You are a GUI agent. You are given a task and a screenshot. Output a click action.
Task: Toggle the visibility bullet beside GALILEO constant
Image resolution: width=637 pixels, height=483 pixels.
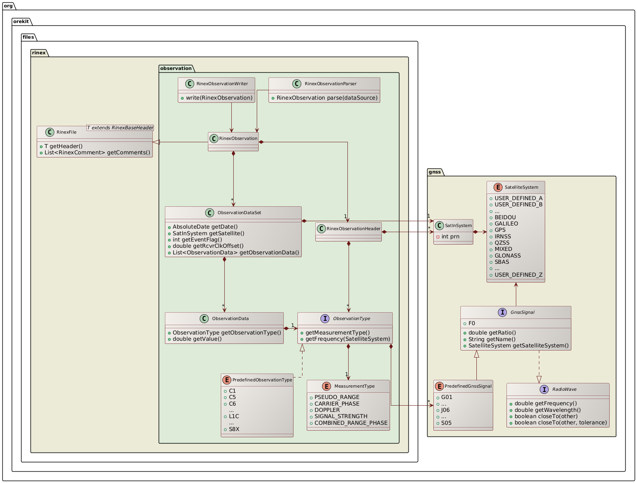(x=491, y=224)
